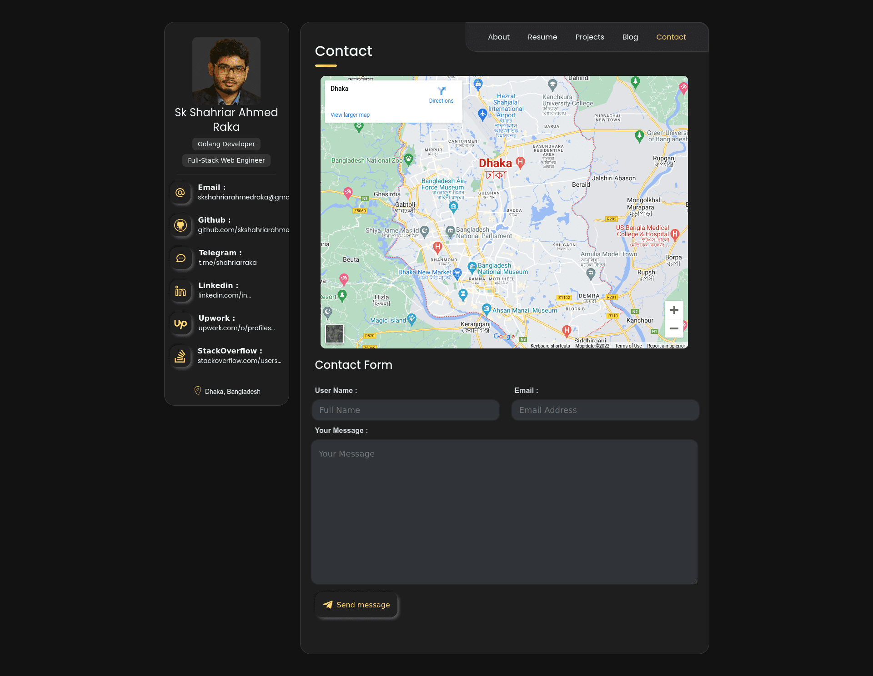This screenshot has height=676, width=873.
Task: Click the Amulia Model Town marker
Action: 591,273
